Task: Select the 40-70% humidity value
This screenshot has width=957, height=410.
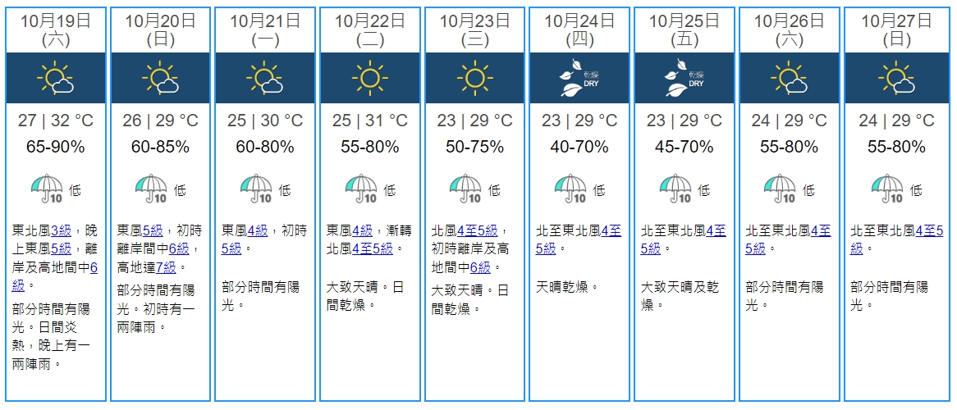Action: (579, 148)
